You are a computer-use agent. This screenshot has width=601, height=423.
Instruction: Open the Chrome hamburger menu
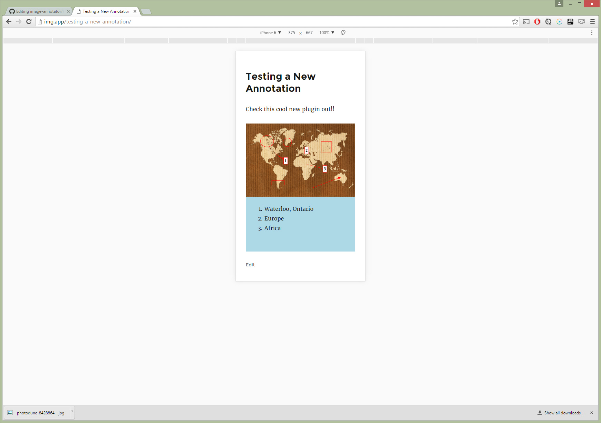[592, 22]
